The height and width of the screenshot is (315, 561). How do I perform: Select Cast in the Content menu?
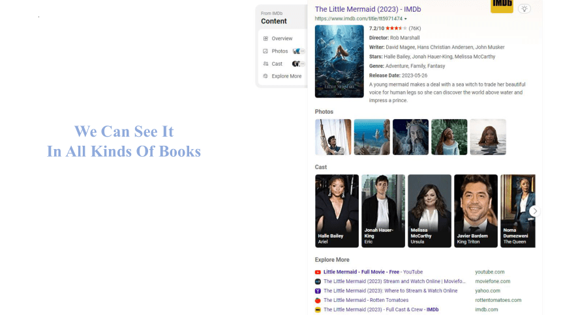[277, 64]
